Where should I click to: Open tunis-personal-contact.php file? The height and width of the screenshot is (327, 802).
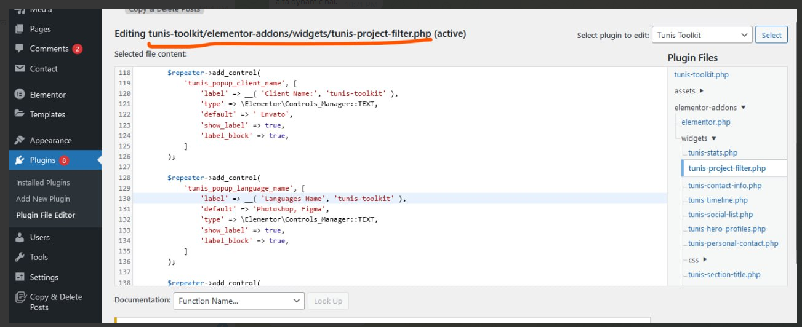[733, 243]
